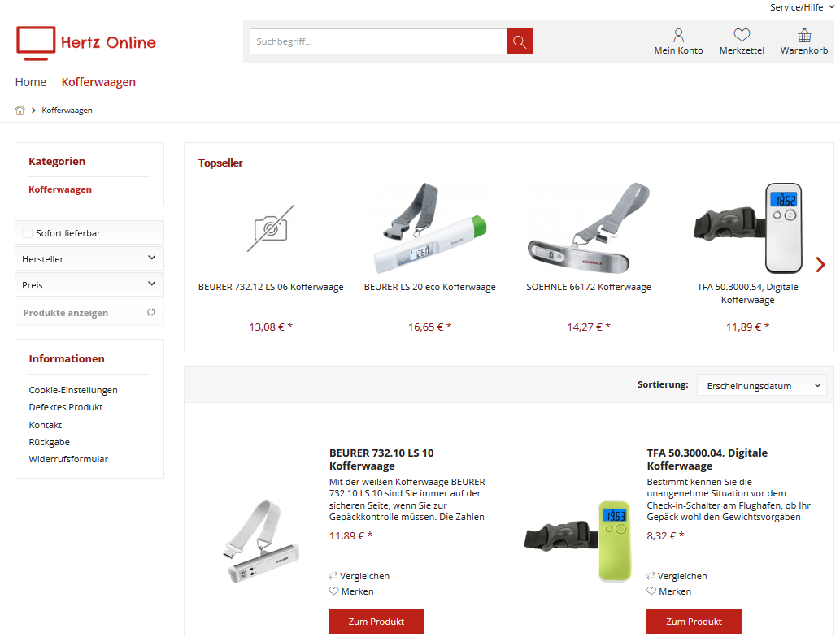The width and height of the screenshot is (840, 637).
Task: Click Zum Produkt for TFA 50.3000.04
Action: 694,622
